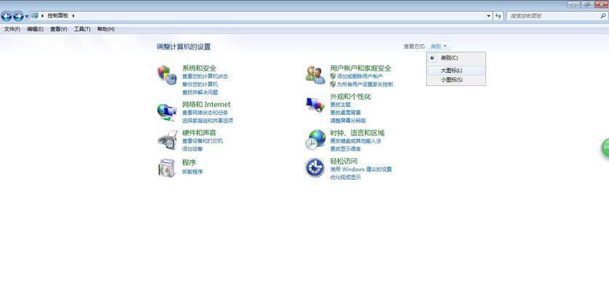Open the System and Security shield icon

(167, 75)
